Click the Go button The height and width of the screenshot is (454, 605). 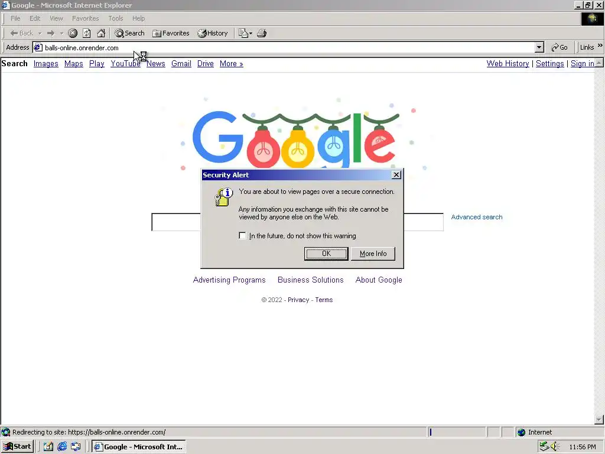560,47
